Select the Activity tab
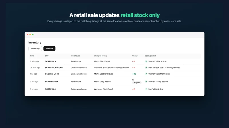Viewport: 229px width, 128px height. (49, 48)
